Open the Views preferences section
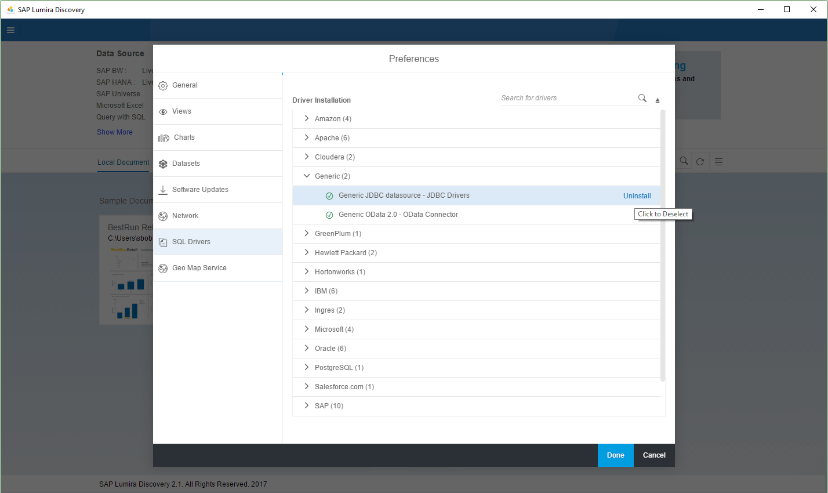Image resolution: width=828 pixels, height=493 pixels. point(218,111)
